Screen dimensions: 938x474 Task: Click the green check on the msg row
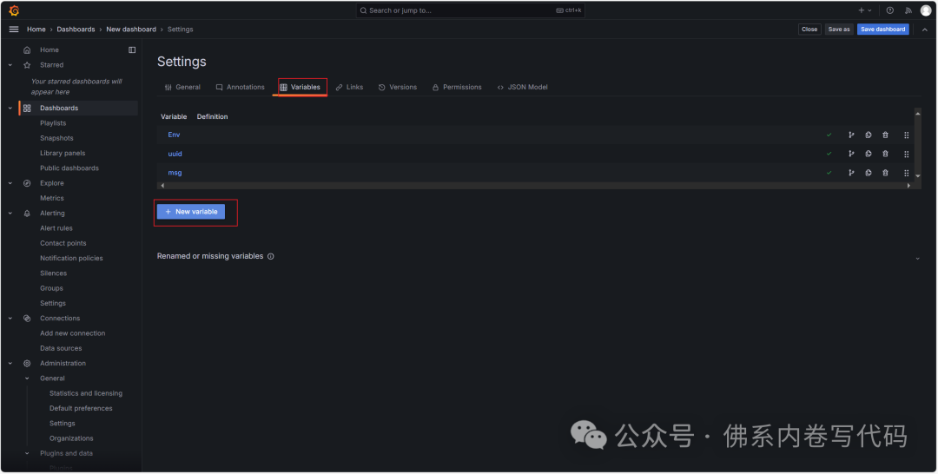[829, 173]
